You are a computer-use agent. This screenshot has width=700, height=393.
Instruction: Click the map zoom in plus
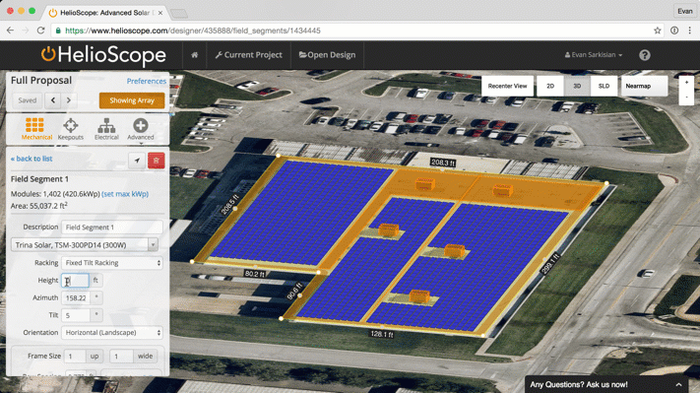[686, 82]
